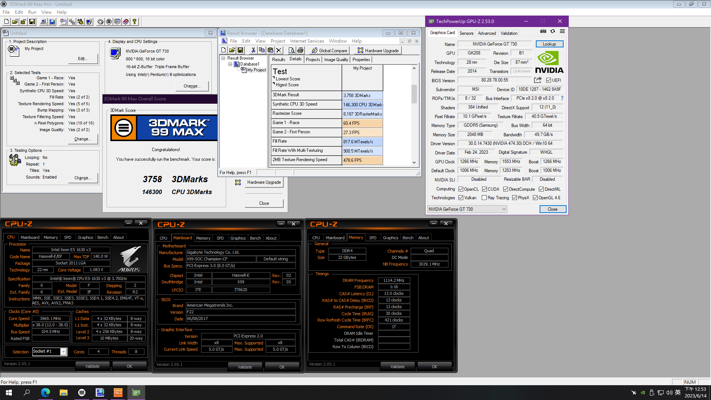Toggle the OpenCL checkbox in GPU-Z

click(461, 189)
